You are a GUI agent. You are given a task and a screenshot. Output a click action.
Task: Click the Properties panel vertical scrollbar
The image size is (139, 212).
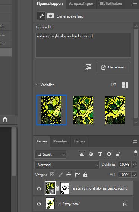click(136, 73)
